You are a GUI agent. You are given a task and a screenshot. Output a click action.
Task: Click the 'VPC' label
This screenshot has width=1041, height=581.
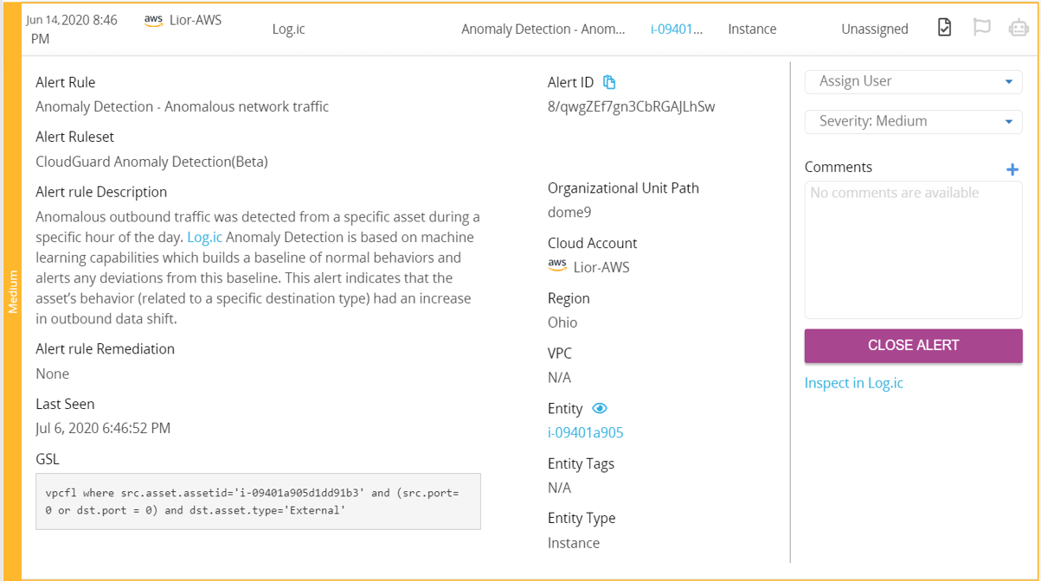click(560, 353)
